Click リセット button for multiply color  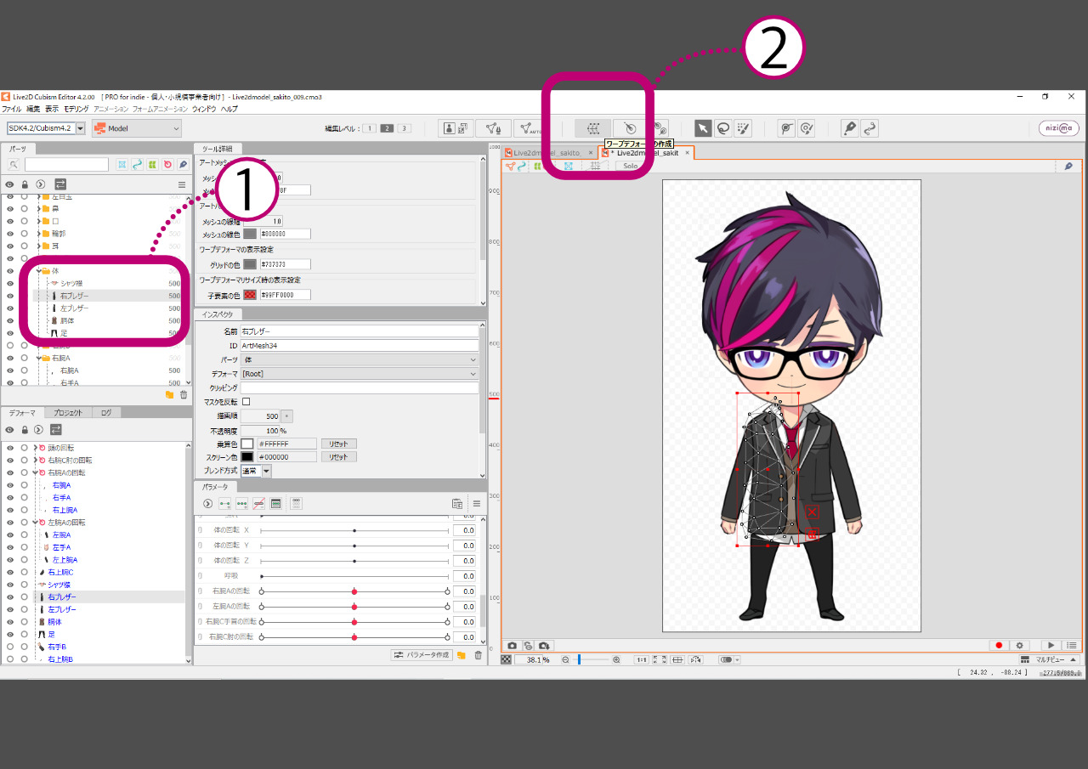click(x=338, y=444)
